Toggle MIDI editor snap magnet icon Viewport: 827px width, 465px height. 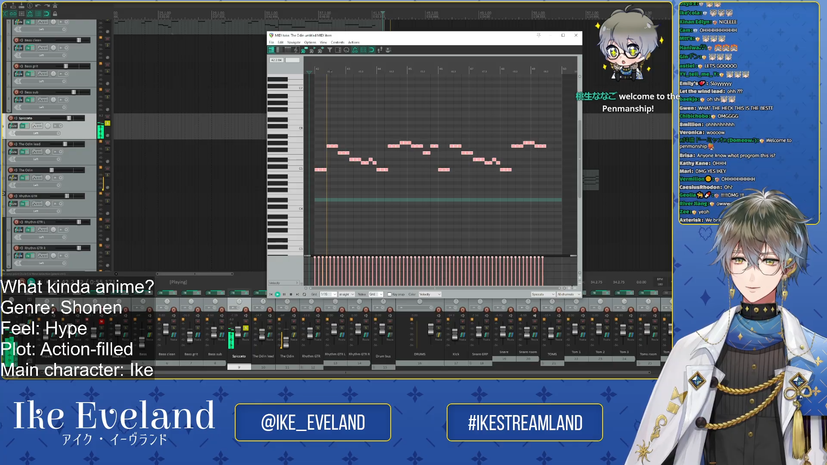pos(372,50)
